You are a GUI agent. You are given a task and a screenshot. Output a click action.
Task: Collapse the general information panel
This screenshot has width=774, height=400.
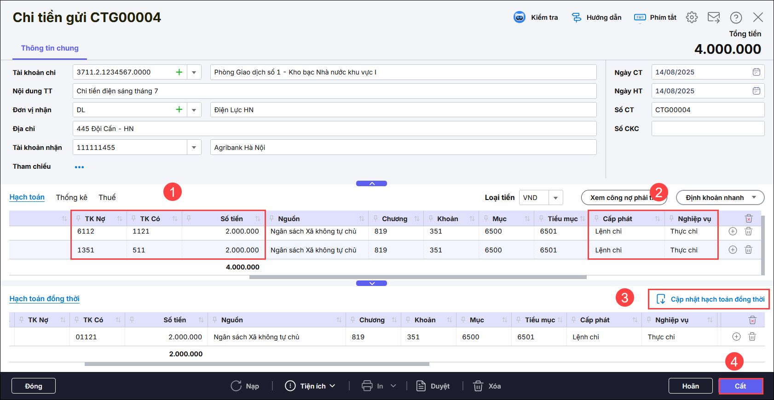[371, 183]
